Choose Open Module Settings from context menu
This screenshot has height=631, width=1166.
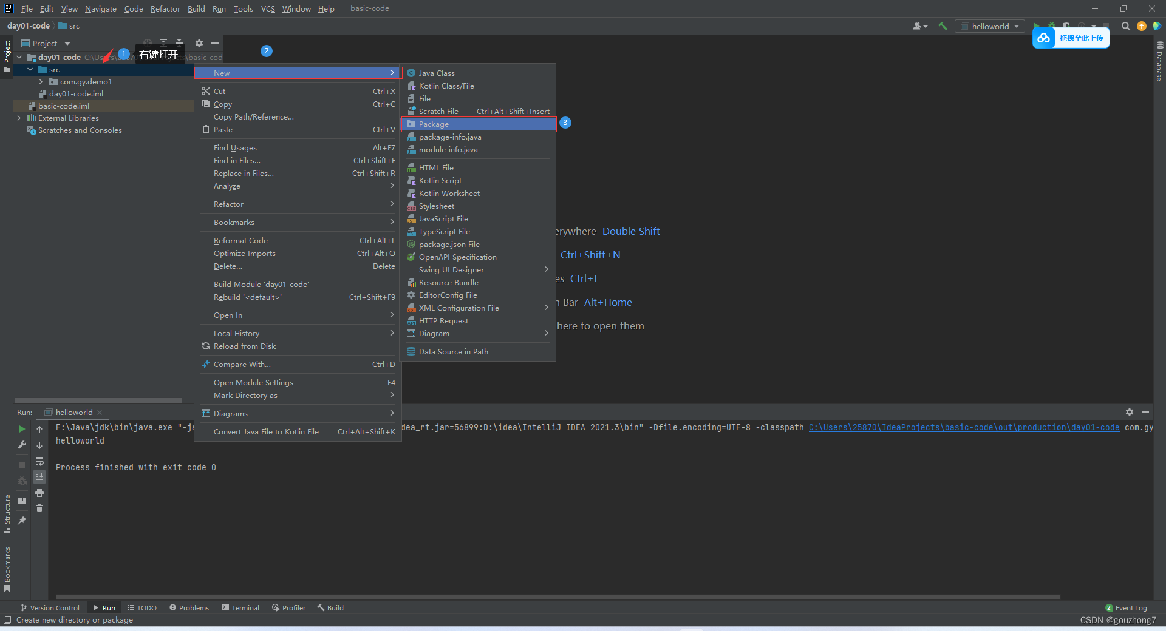point(298,383)
